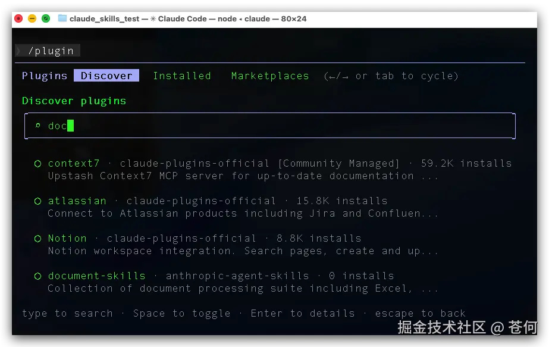Click the 'Connect to Atlassian products' description
The height and width of the screenshot is (347, 549).
coord(243,214)
